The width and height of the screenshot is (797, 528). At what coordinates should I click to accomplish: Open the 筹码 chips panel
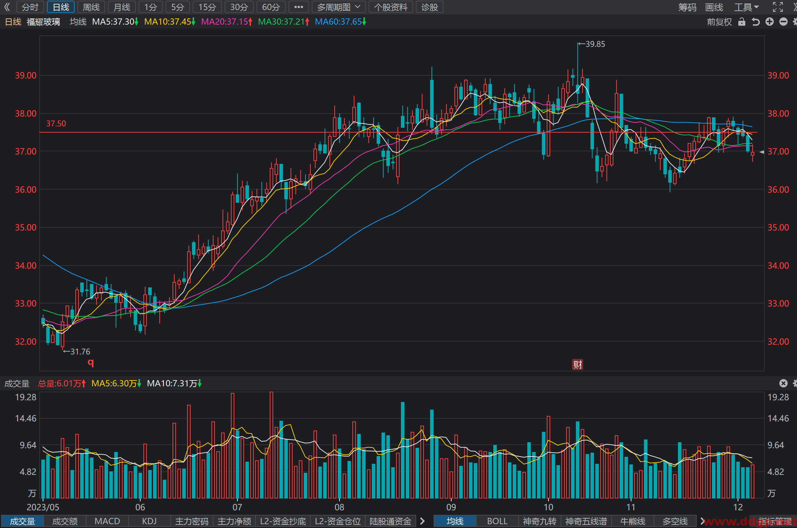click(687, 7)
